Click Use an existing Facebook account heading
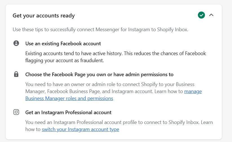 pos(63,44)
